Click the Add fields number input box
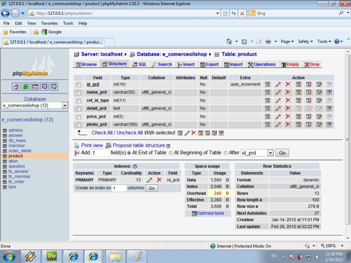The height and width of the screenshot is (263, 351). (100, 153)
